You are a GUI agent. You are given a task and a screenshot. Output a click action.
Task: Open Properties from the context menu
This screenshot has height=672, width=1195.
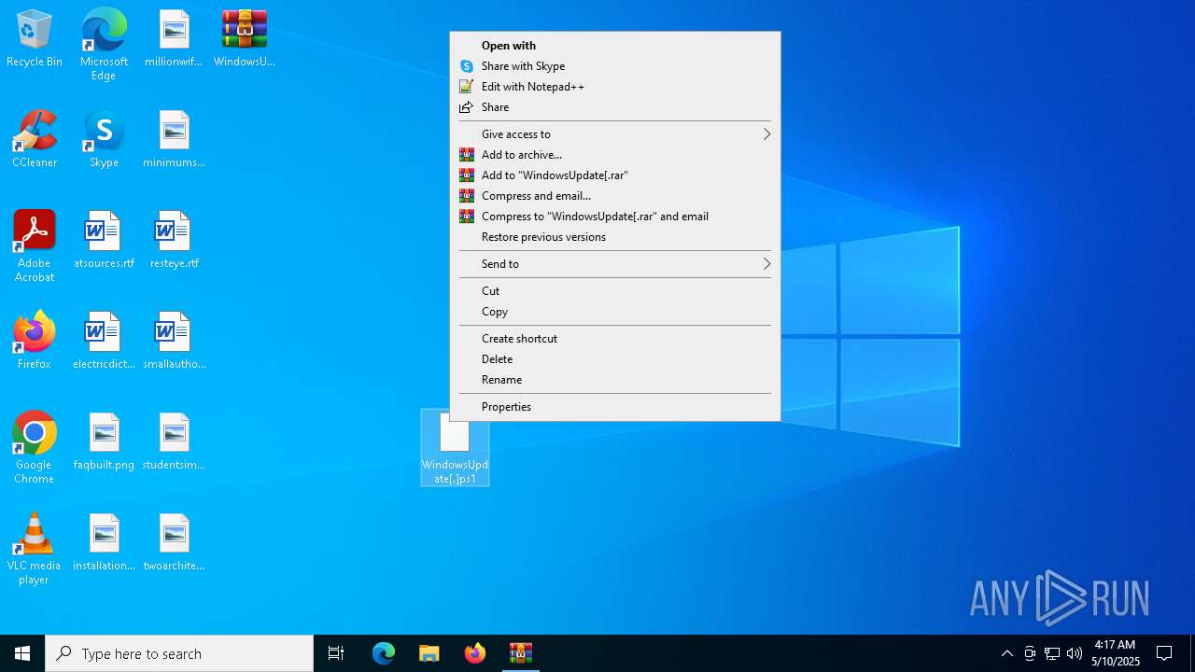click(615, 407)
